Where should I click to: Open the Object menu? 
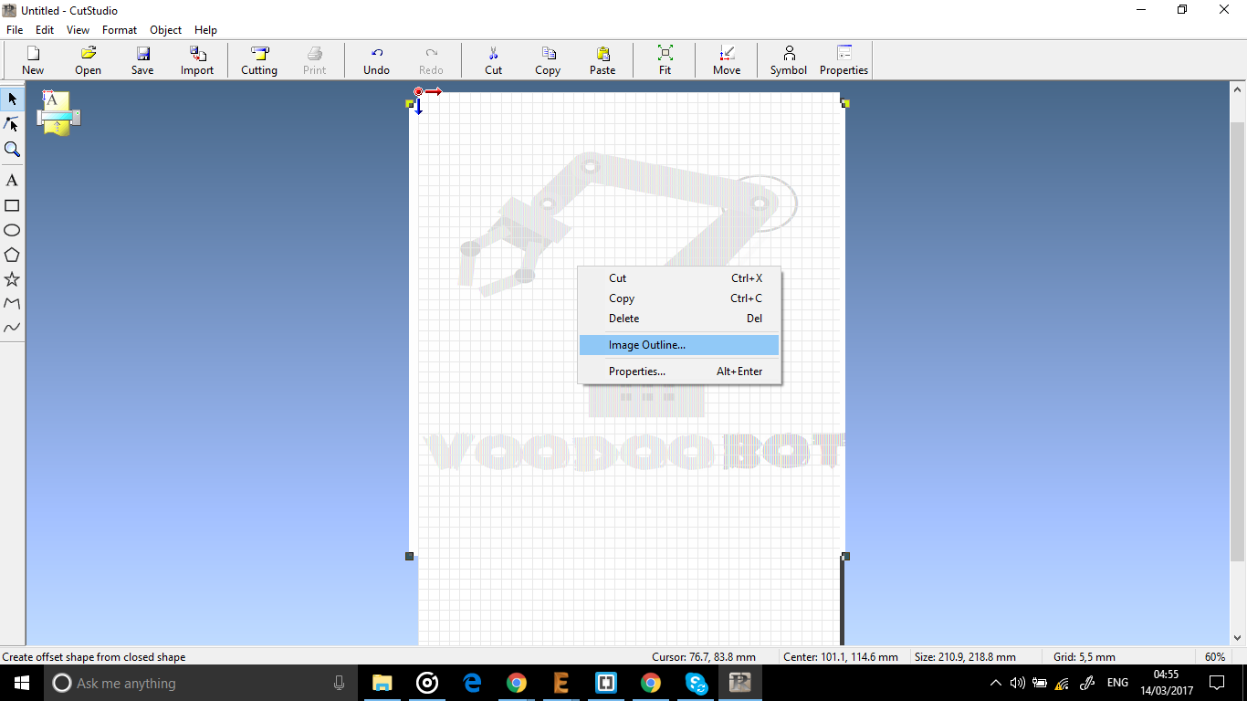[x=166, y=30]
